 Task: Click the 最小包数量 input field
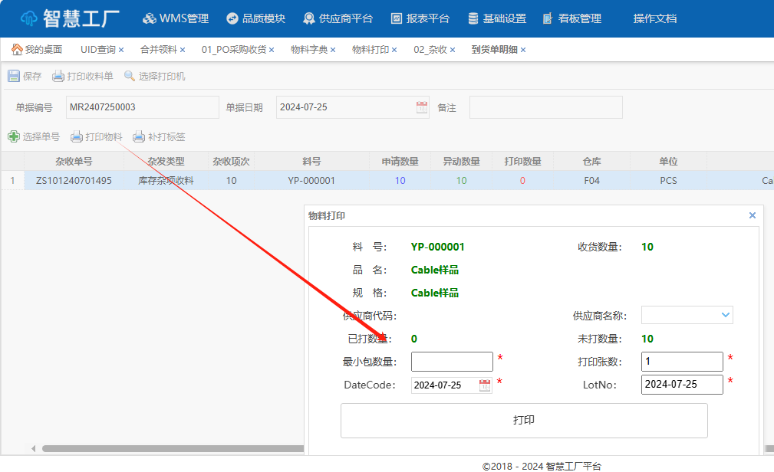(452, 362)
